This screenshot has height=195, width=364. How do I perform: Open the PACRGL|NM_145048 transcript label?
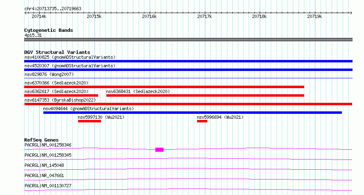point(44,165)
